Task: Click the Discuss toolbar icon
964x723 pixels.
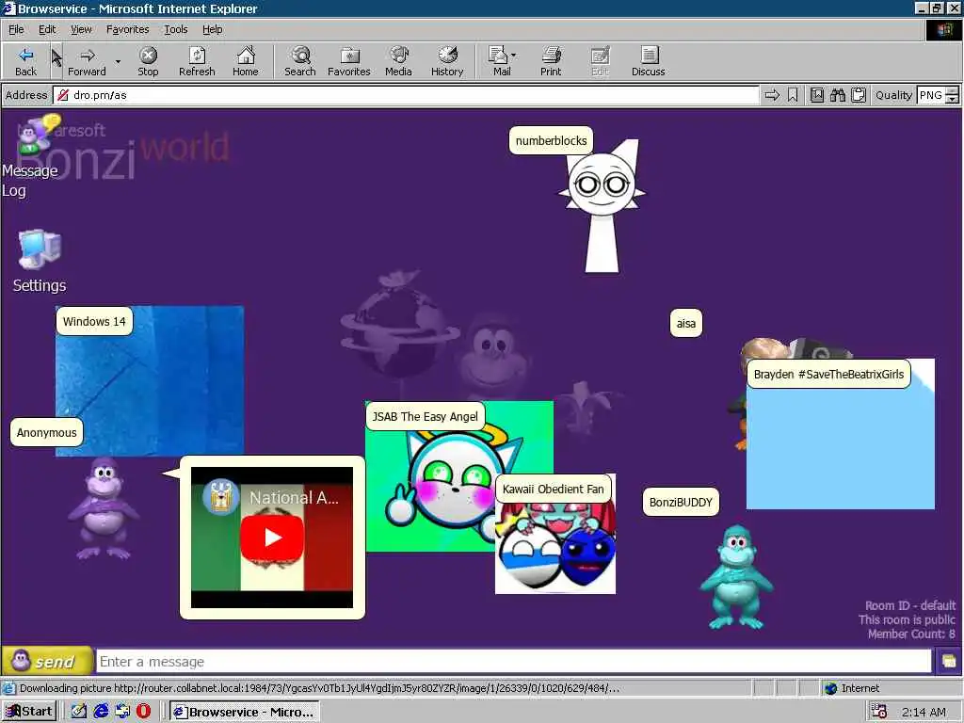Action: pyautogui.click(x=648, y=61)
